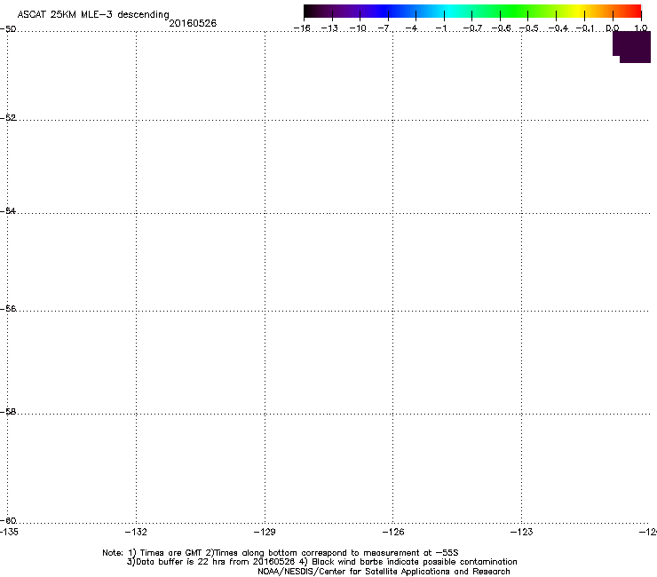This screenshot has height=577, width=657.
Task: Click the latitude label -60
Action: 8,520
